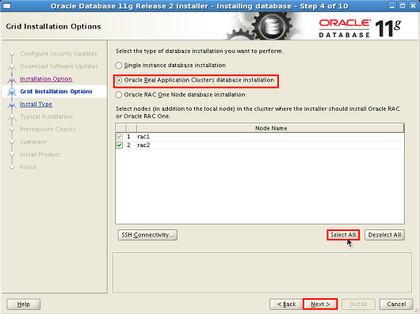
Task: Maximize the installer window
Action: [403, 6]
